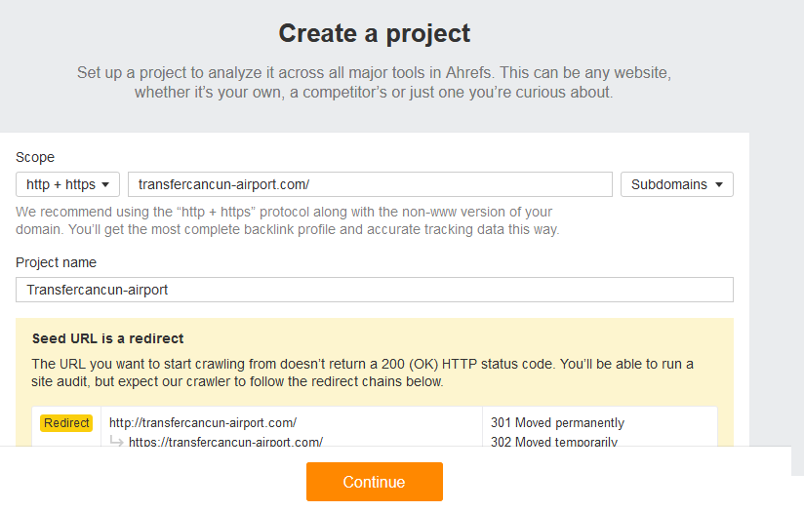Screen dimensions: 804x511
Task: Click the http://transfercancun-airport.com/ source URL
Action: click(x=203, y=423)
